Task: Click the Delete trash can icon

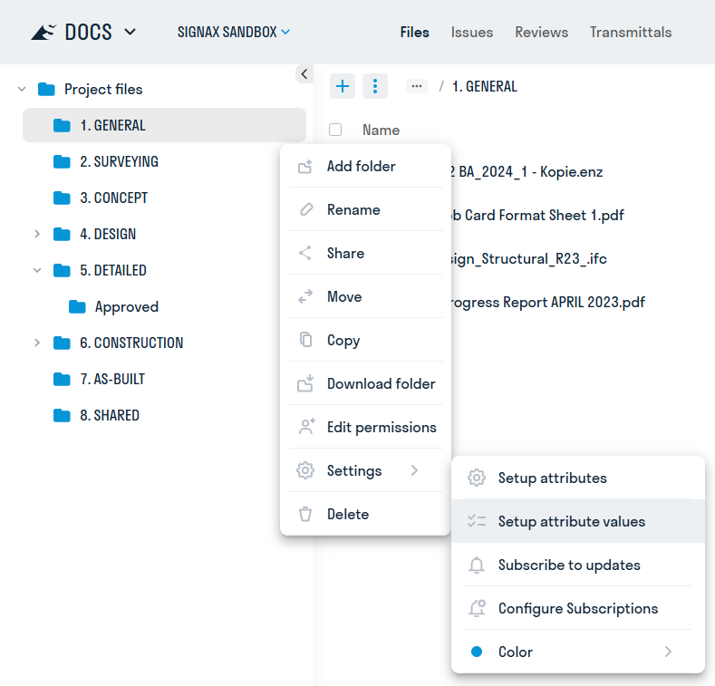Action: (305, 514)
